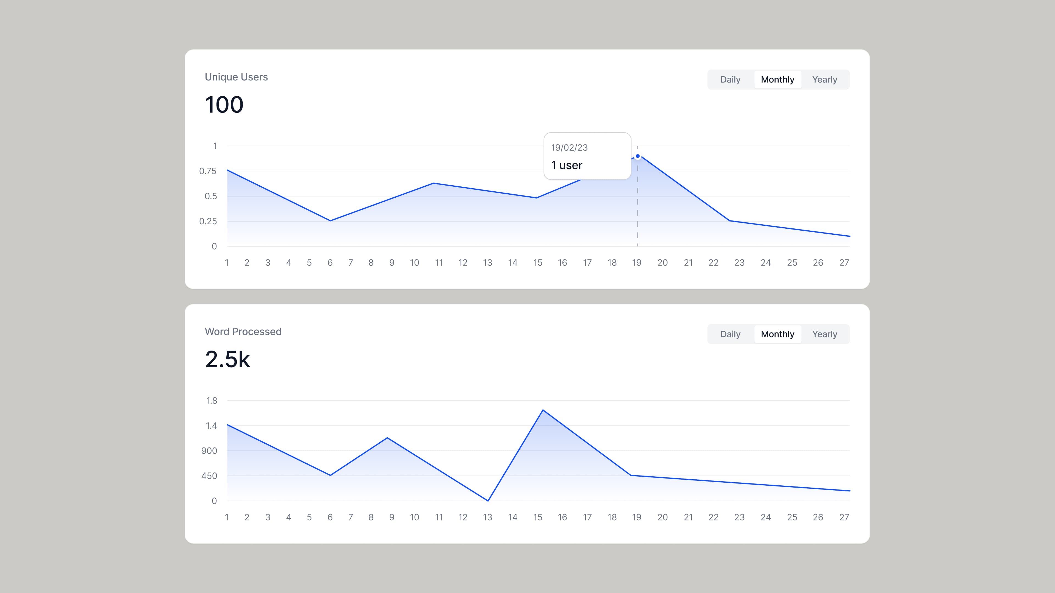Screen dimensions: 1055x593
Task: Click the Unique Users total value 100
Action: pos(224,105)
